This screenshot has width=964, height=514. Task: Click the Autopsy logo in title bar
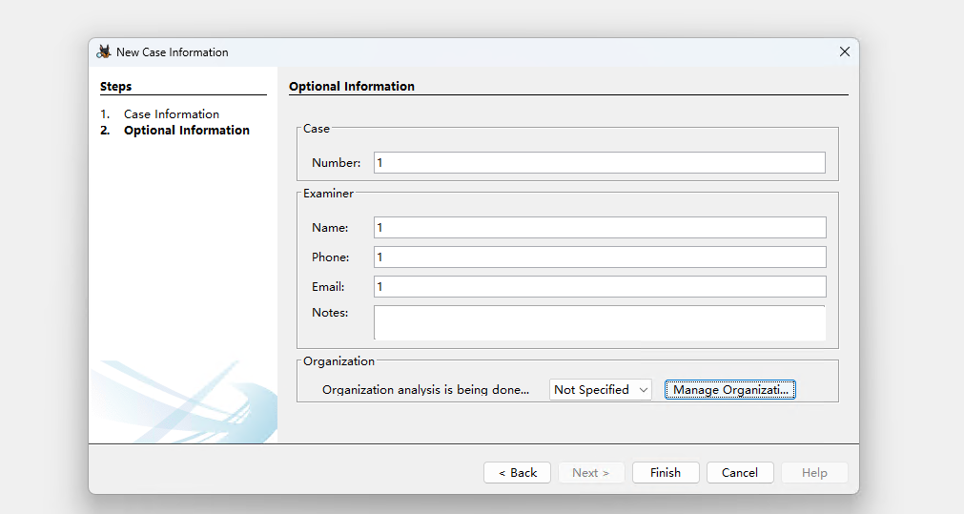(104, 52)
